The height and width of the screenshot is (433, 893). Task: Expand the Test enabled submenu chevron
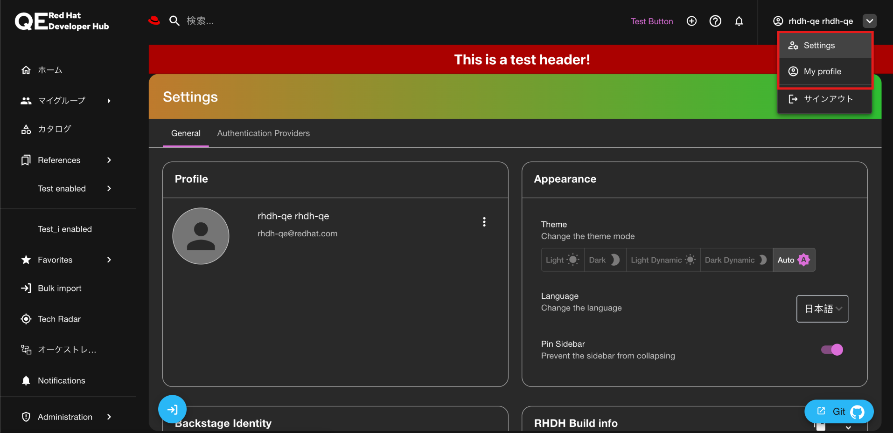pos(109,188)
